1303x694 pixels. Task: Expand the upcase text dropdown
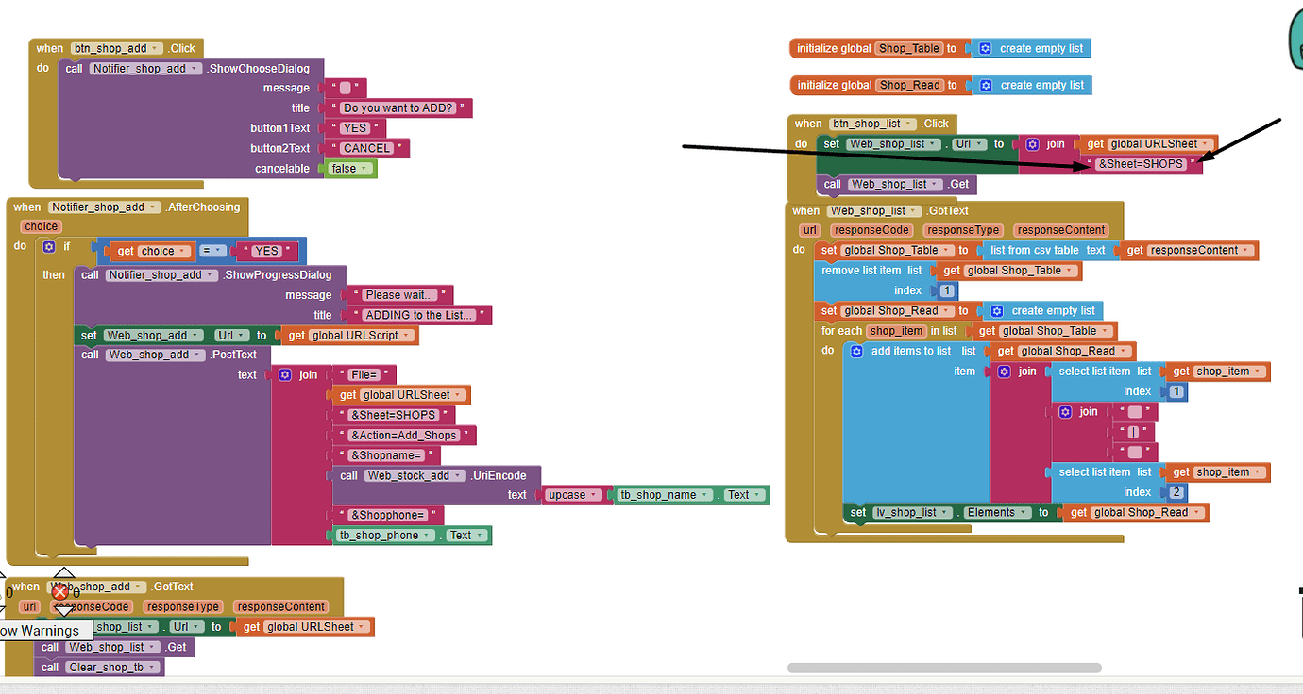point(572,495)
